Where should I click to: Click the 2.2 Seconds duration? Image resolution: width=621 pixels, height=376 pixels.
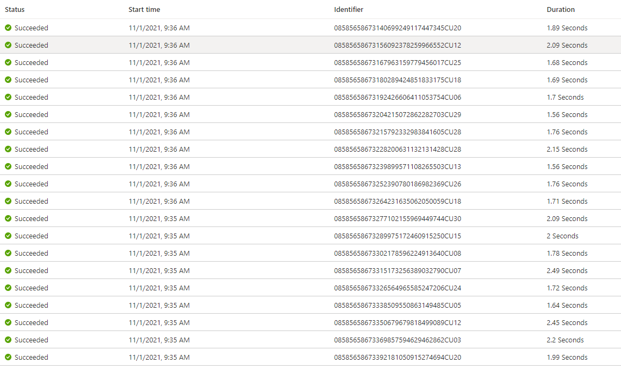(x=565, y=340)
